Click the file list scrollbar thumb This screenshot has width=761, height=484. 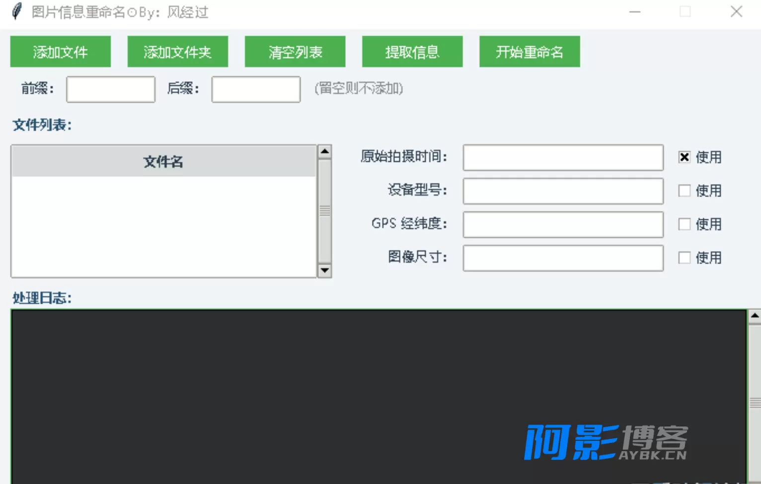point(325,211)
